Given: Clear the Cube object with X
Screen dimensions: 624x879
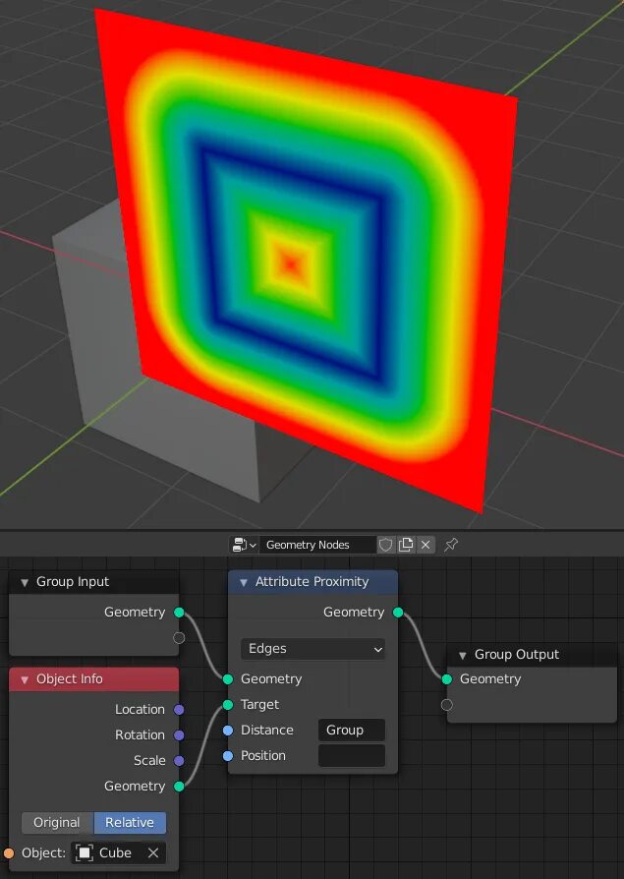Looking at the screenshot, I should pos(153,852).
